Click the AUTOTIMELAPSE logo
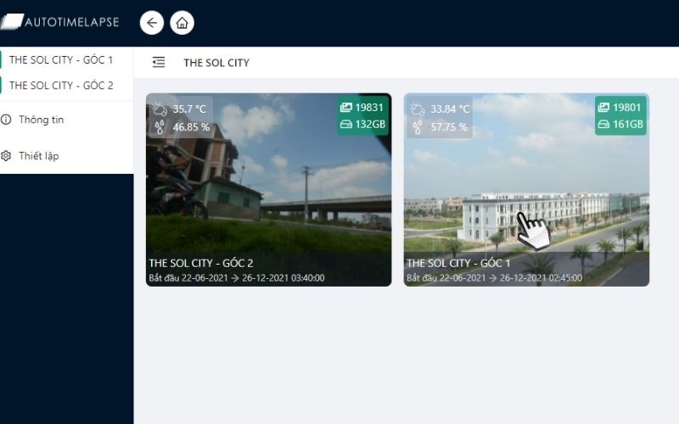Screen dimensions: 679x424 click(x=59, y=22)
